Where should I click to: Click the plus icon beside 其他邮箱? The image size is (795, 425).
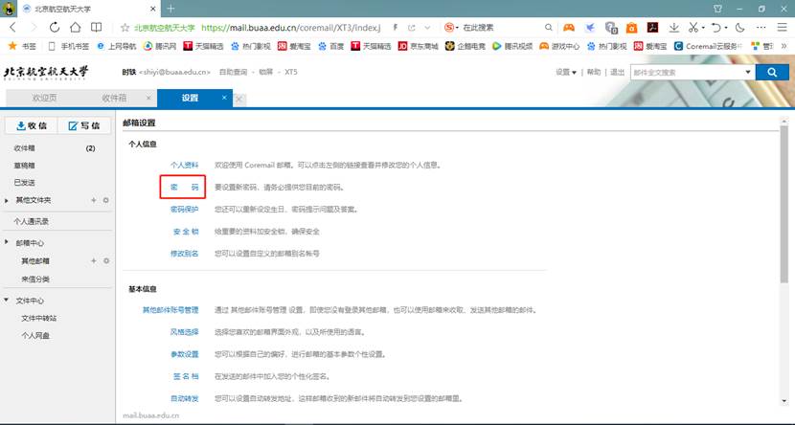(x=93, y=260)
